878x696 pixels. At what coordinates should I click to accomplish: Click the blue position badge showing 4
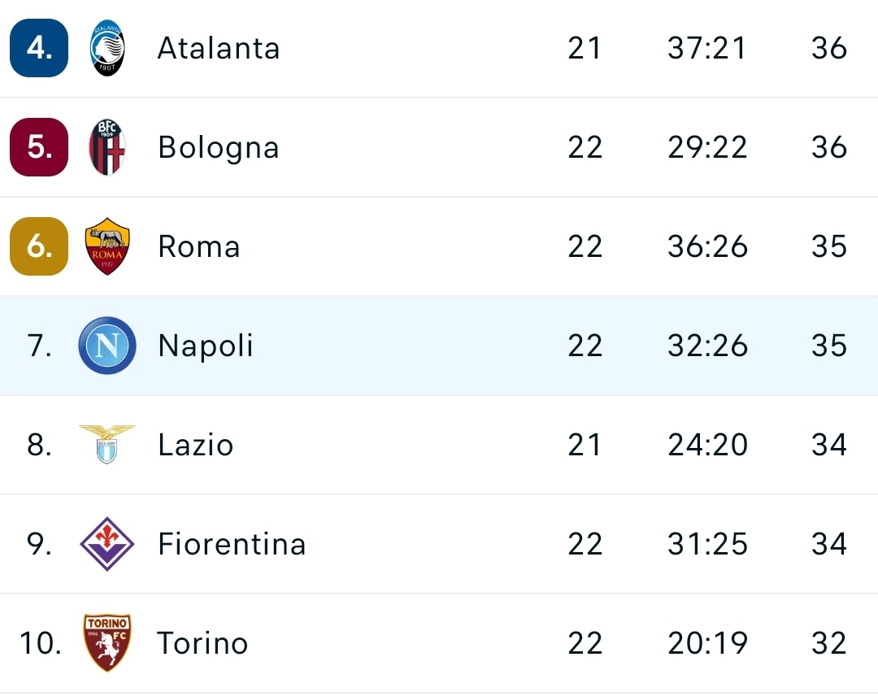[38, 48]
